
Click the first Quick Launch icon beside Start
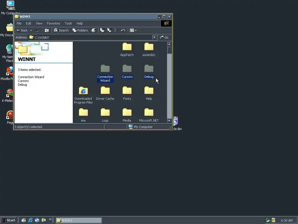(24, 220)
